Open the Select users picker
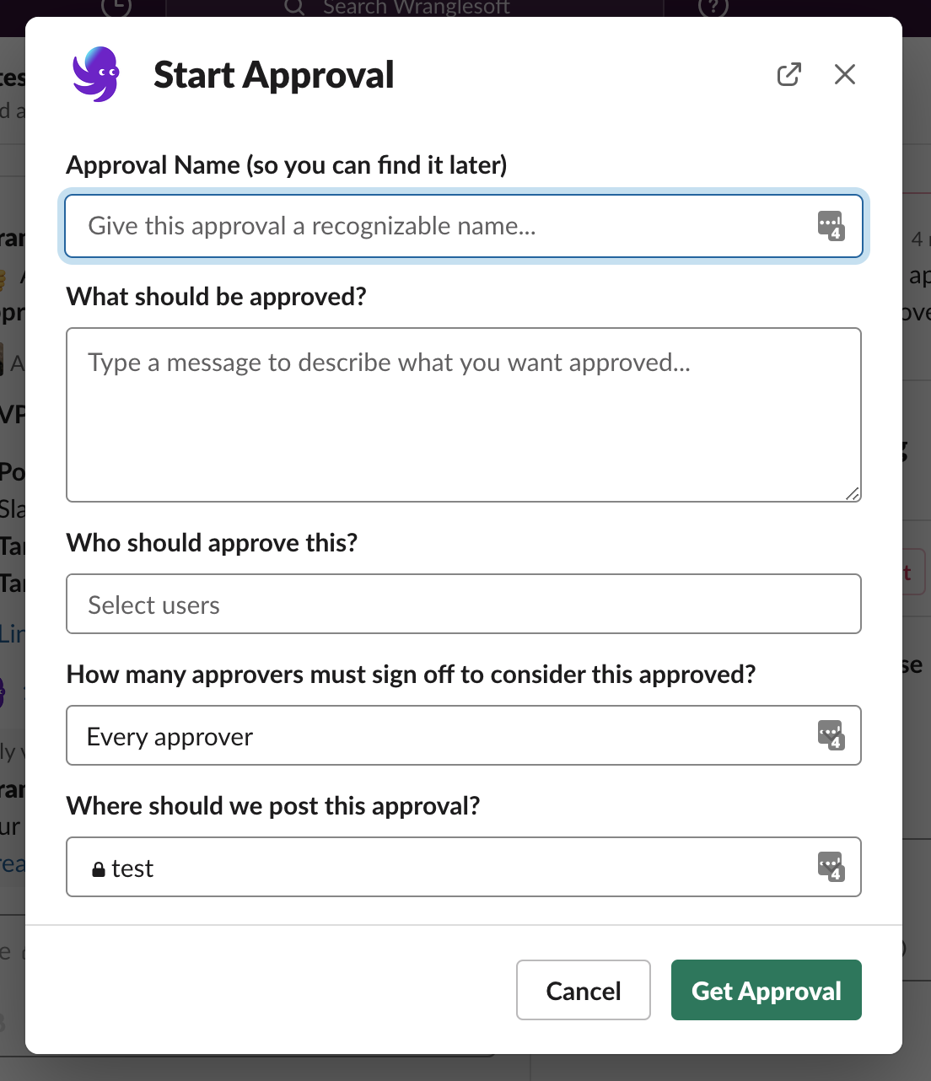This screenshot has width=931, height=1081. (x=464, y=604)
